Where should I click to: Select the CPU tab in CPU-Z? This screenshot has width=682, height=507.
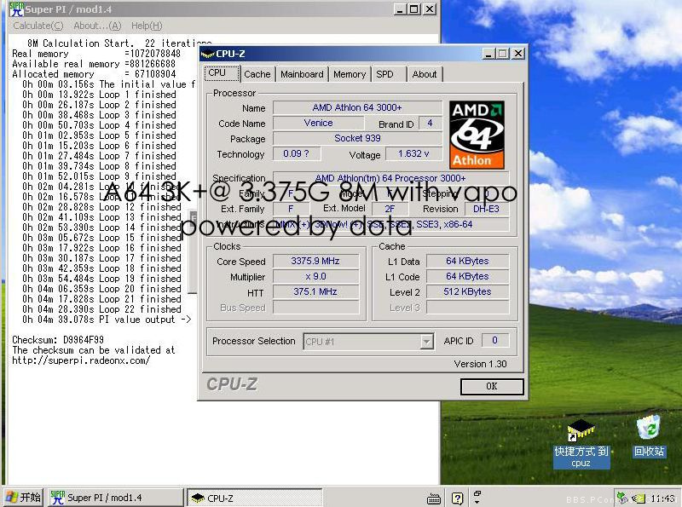point(222,73)
